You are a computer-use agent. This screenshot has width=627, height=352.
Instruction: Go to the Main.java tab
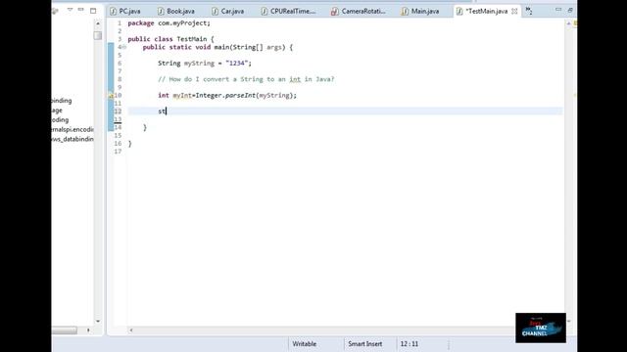(x=420, y=11)
